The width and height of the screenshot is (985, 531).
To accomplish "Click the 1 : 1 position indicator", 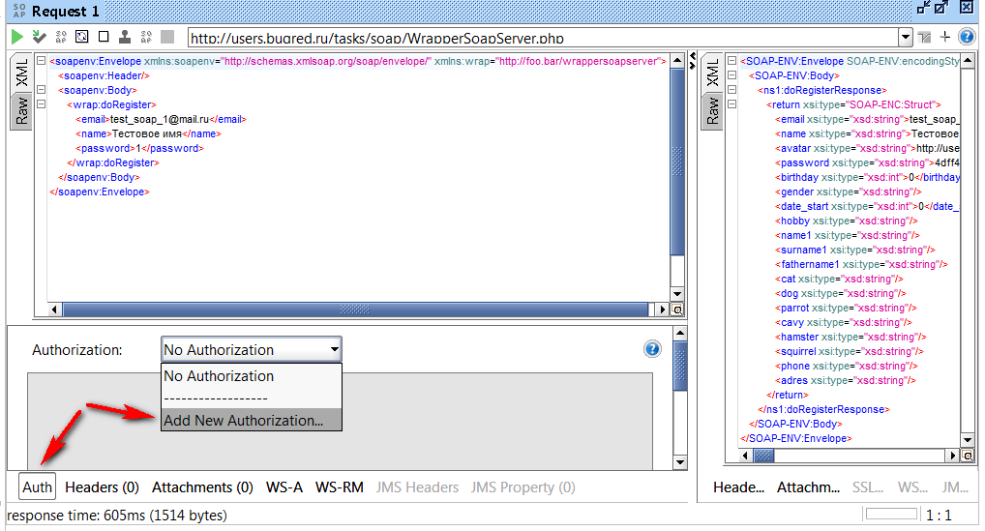I will pyautogui.click(x=940, y=516).
